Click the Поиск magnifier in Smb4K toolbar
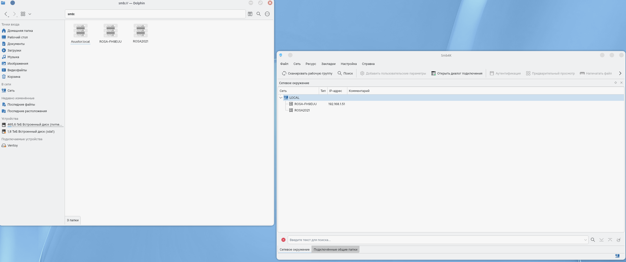The width and height of the screenshot is (626, 262). click(x=340, y=73)
